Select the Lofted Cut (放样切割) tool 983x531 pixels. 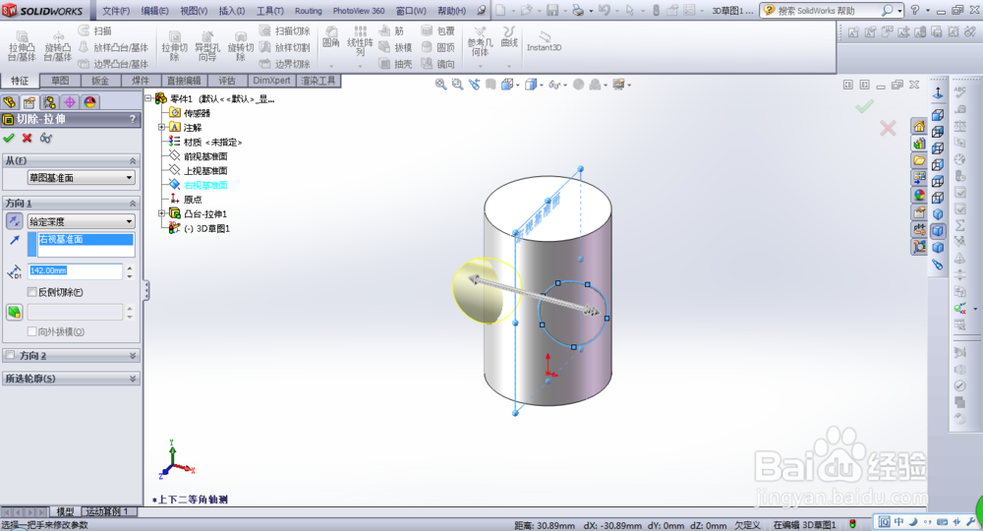(285, 47)
